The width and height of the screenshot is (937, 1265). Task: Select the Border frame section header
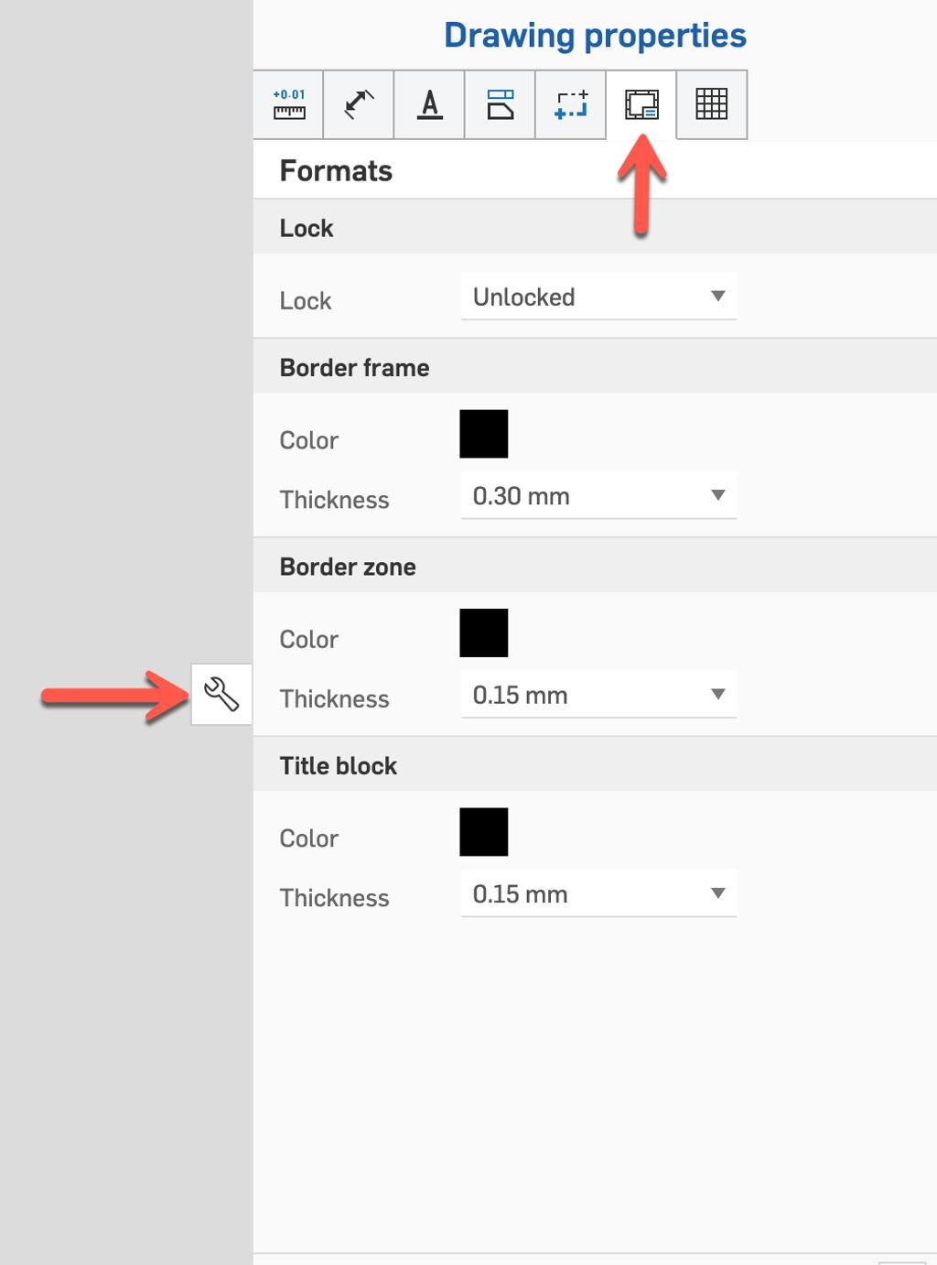[354, 368]
